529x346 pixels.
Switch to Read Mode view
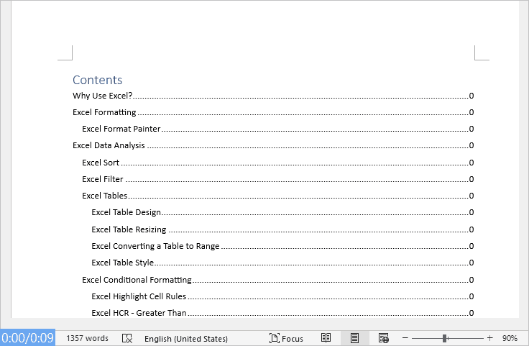tap(326, 338)
